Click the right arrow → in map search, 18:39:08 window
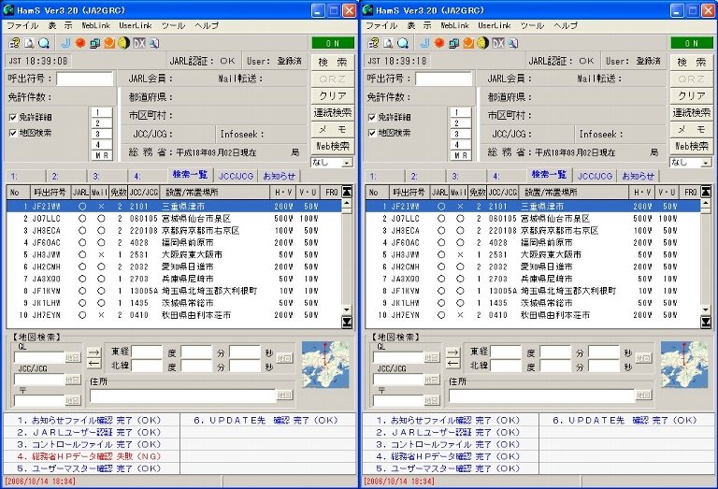Image resolution: width=718 pixels, height=489 pixels. pos(93,352)
